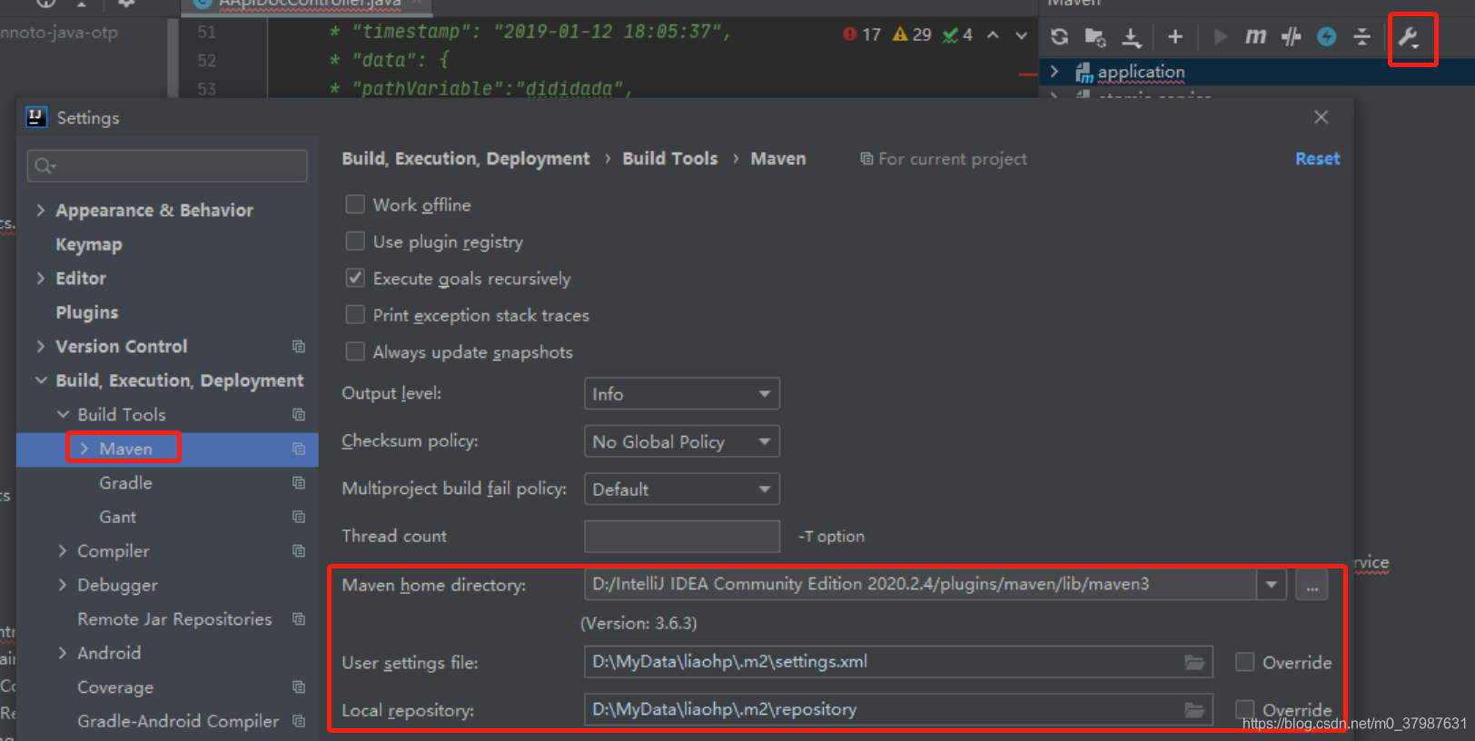This screenshot has height=741, width=1475.
Task: Check Override for Local repository
Action: (1244, 709)
